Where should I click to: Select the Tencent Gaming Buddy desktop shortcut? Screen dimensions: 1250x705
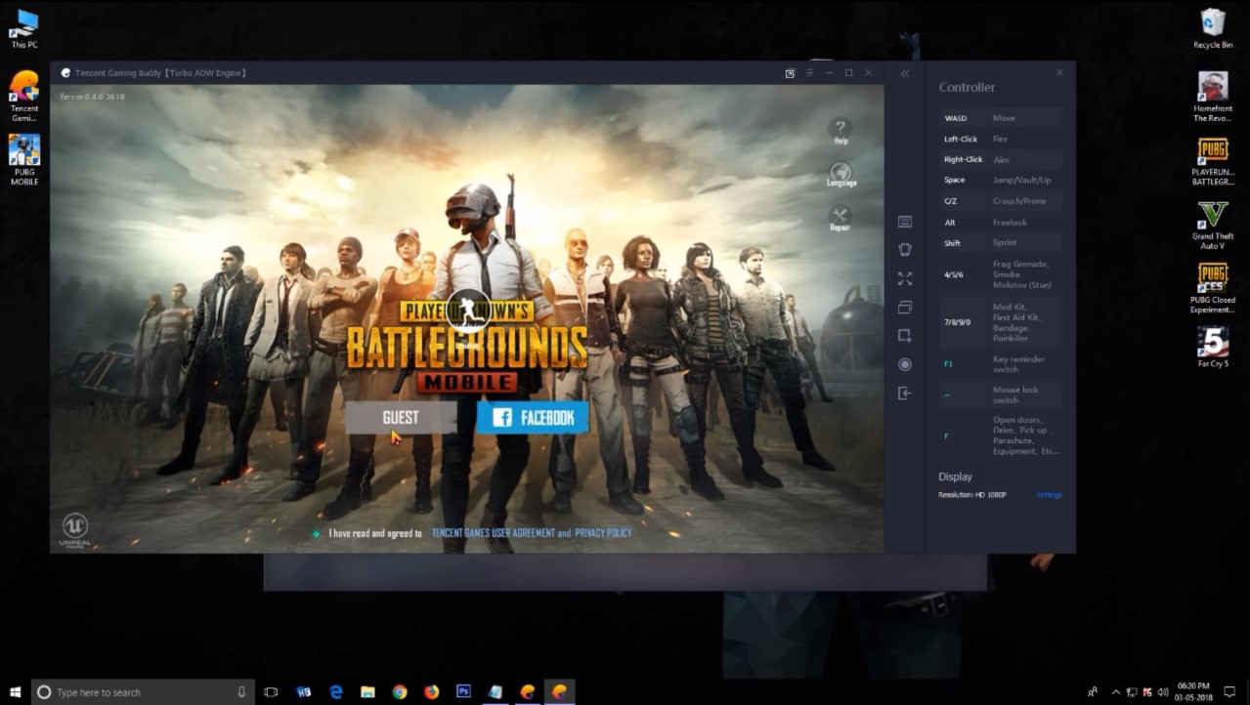(x=23, y=96)
